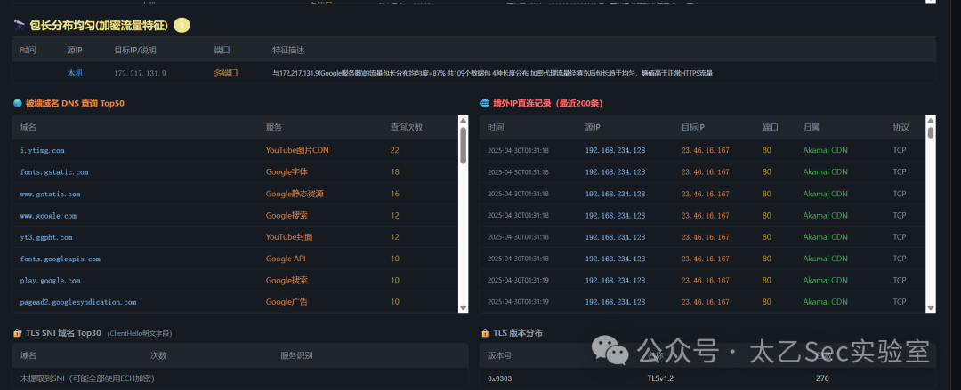The image size is (961, 390).
Task: Click the 归属 column header
Action: tap(811, 127)
